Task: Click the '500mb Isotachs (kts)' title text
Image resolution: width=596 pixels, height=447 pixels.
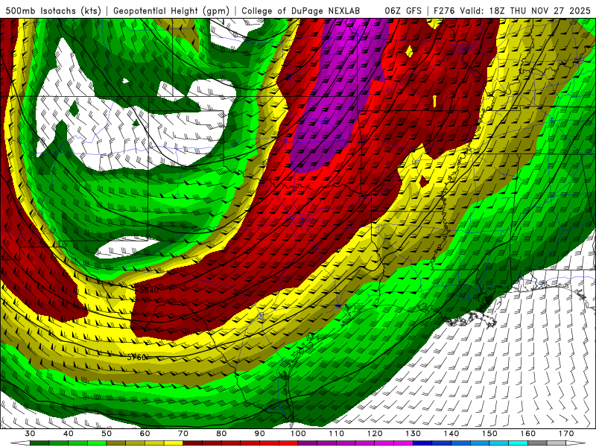Action: coord(51,10)
